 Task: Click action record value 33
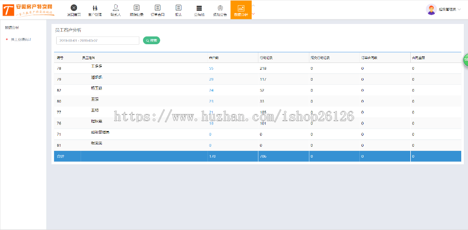click(262, 101)
